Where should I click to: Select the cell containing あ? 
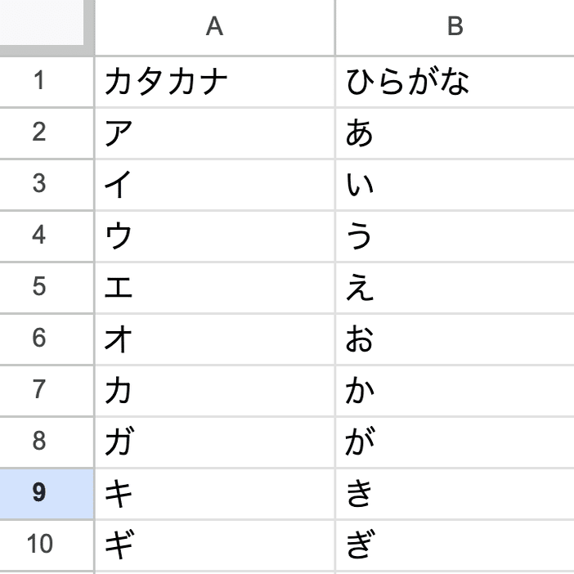455,133
